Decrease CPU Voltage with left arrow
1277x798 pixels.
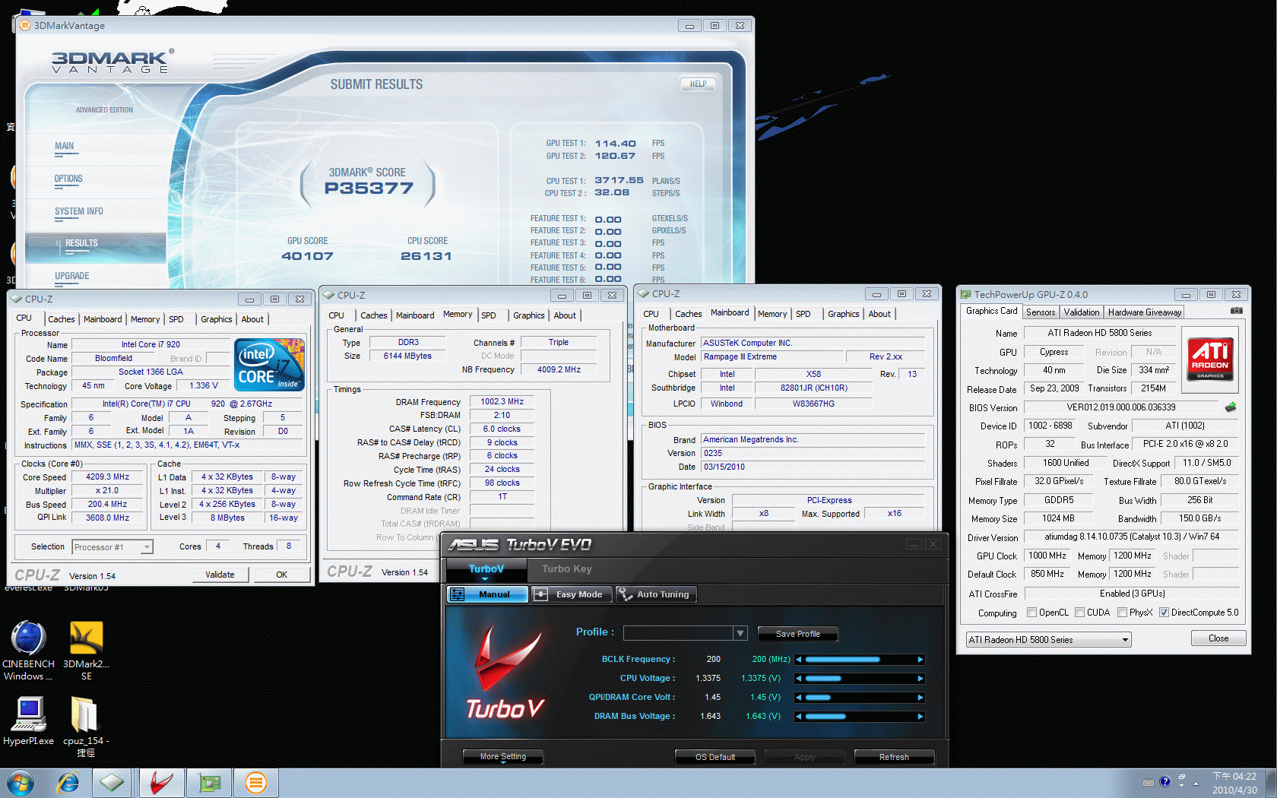[x=799, y=679]
